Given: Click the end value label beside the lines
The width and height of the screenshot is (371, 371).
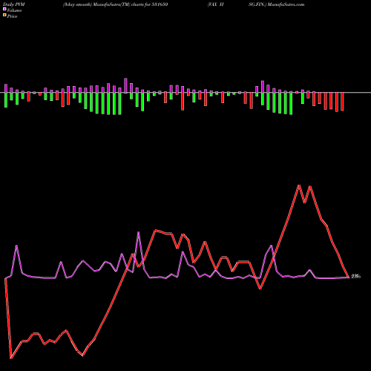Looking at the screenshot, I should click(356, 276).
